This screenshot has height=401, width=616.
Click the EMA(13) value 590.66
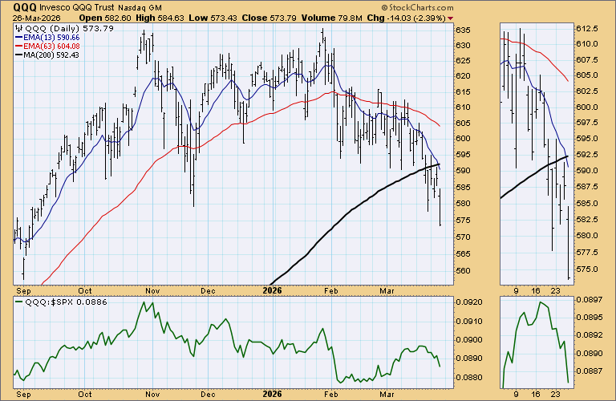(x=68, y=38)
